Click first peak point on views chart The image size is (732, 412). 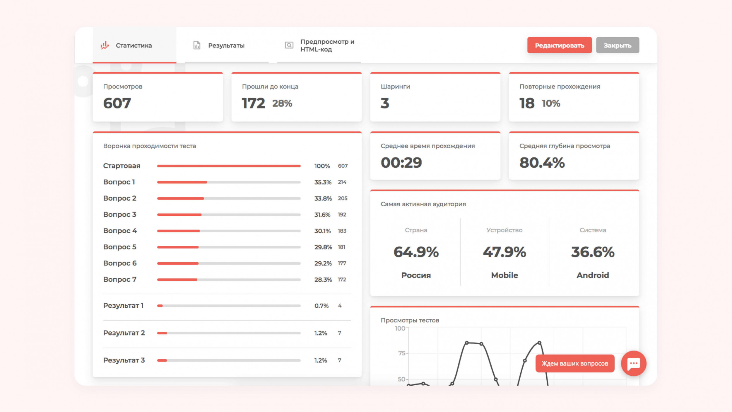467,343
